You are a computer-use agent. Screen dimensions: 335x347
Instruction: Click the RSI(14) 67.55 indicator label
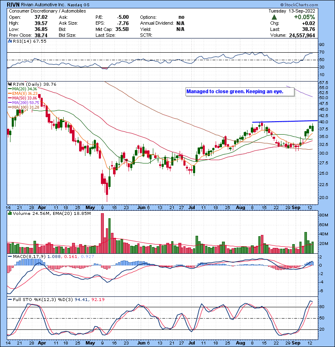click(29, 41)
